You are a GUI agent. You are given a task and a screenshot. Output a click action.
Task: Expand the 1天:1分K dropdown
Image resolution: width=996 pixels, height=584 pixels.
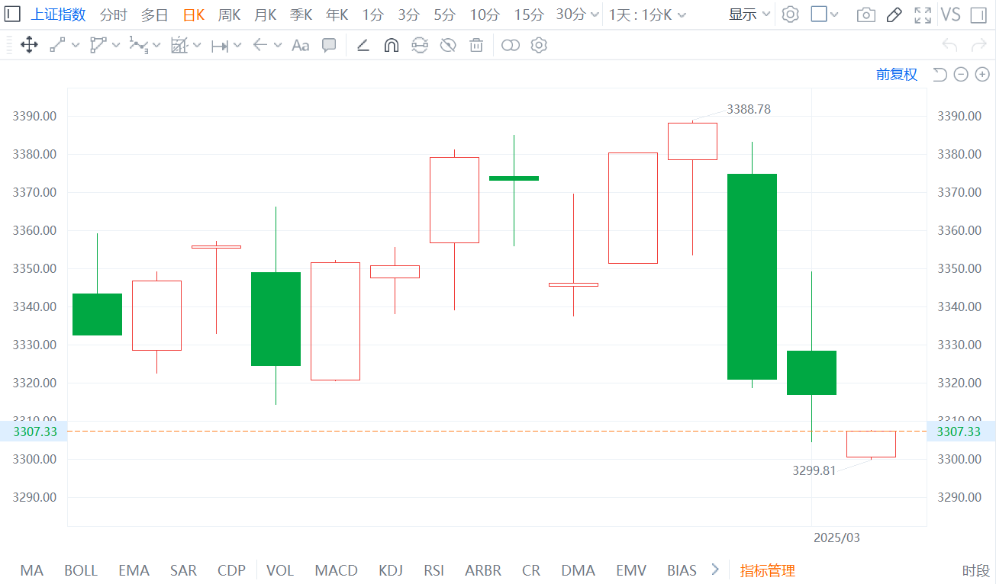647,14
